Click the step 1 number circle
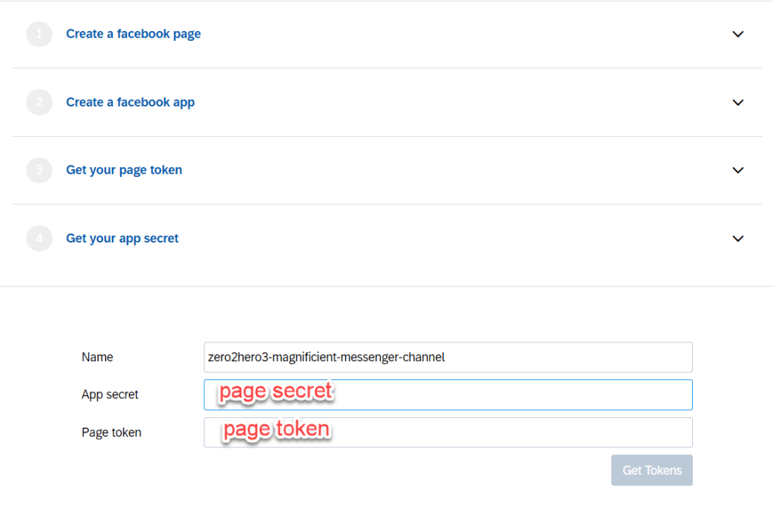 click(x=39, y=34)
